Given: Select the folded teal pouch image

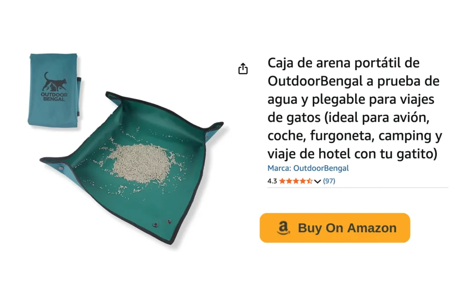Looking at the screenshot, I should pos(54,90).
